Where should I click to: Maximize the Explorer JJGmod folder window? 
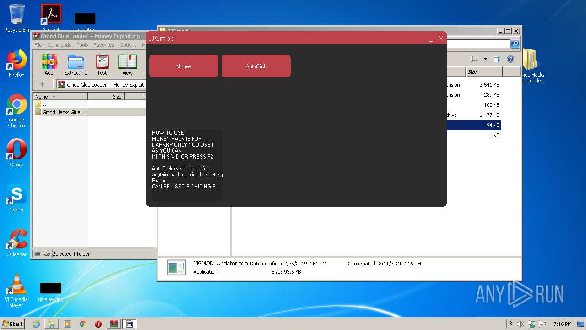[508, 31]
